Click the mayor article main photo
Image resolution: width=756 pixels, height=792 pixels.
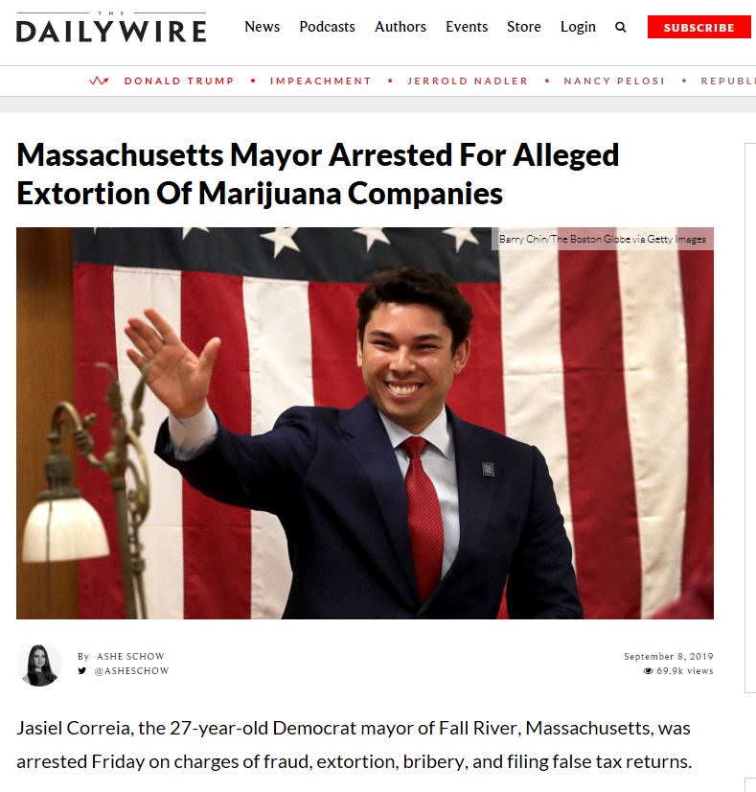click(x=365, y=423)
